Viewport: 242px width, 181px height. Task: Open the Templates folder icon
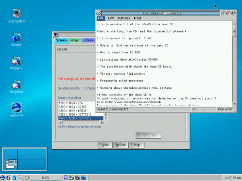(x=17, y=86)
